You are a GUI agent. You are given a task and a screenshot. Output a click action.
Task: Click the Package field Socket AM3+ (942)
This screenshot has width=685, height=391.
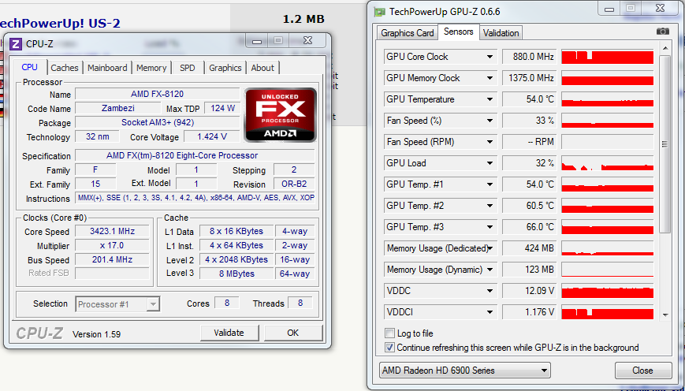click(x=158, y=122)
